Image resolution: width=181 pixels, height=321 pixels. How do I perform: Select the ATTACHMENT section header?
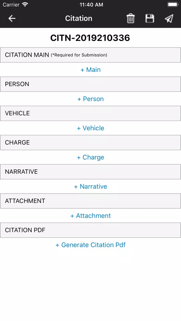pos(90,201)
